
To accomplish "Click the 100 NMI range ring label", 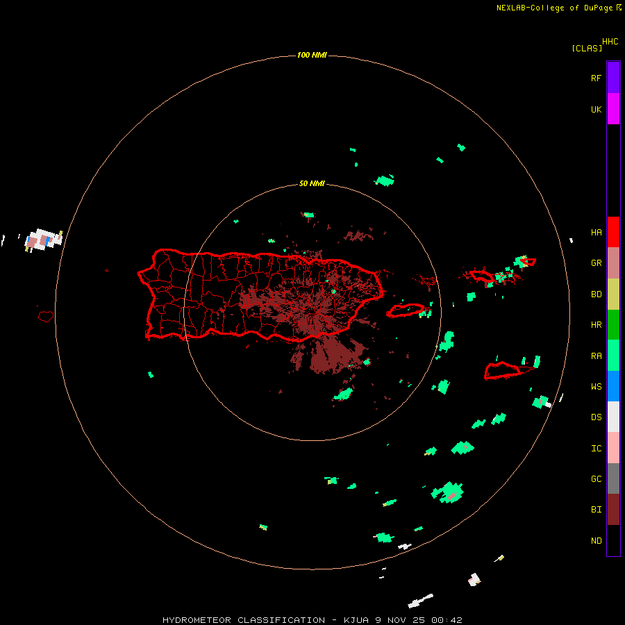I will pyautogui.click(x=312, y=55).
